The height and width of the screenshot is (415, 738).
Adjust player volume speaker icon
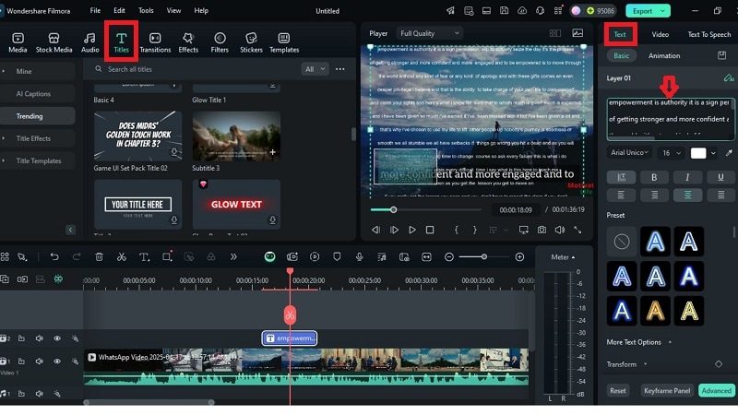(x=560, y=230)
